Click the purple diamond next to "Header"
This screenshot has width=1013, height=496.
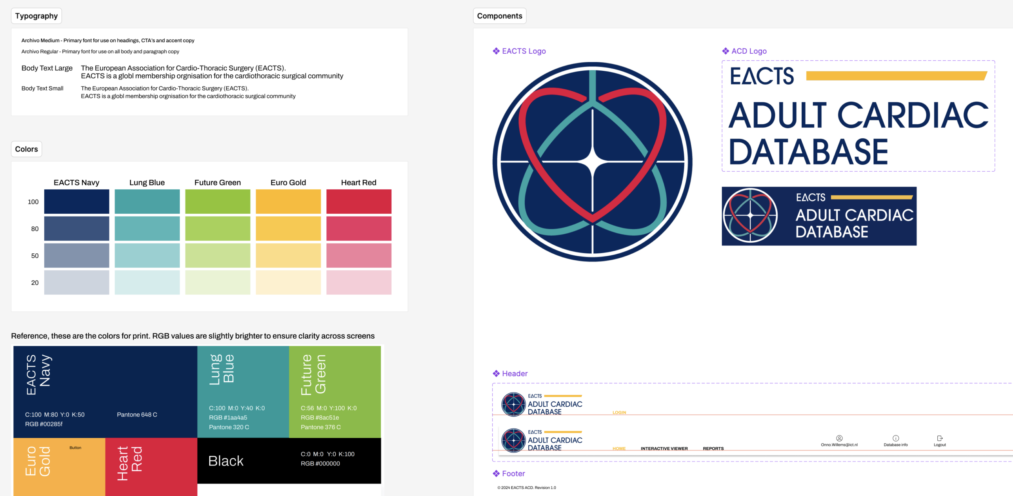[496, 373]
